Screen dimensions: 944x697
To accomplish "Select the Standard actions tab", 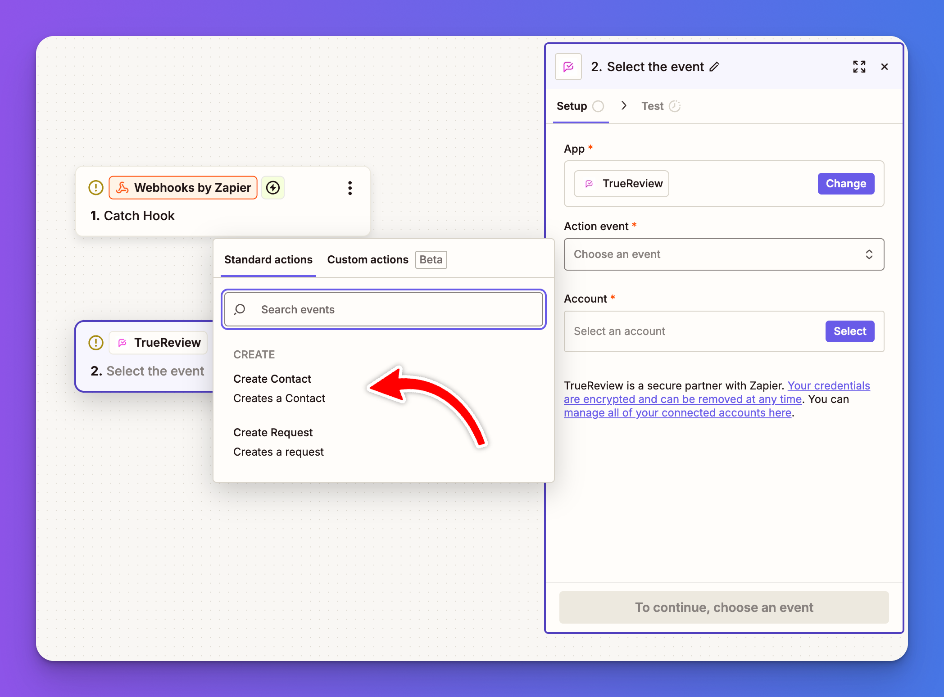I will pos(268,260).
